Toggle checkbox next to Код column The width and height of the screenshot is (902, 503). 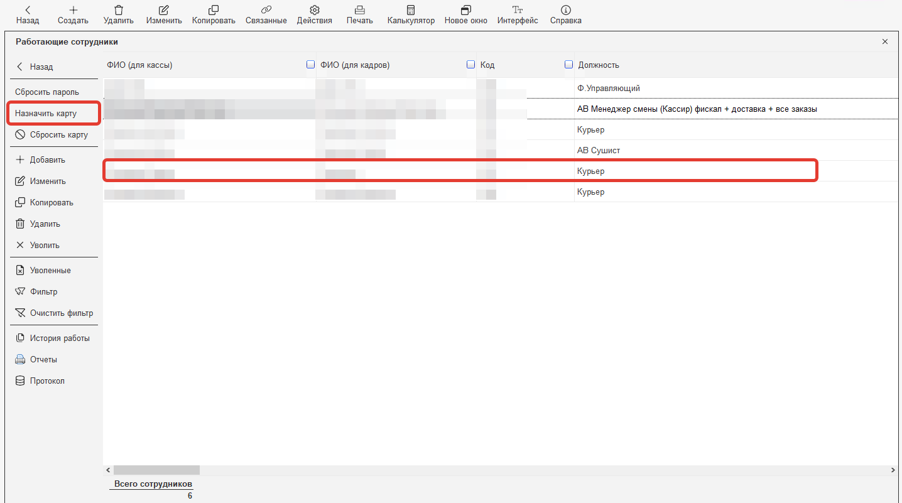(470, 65)
